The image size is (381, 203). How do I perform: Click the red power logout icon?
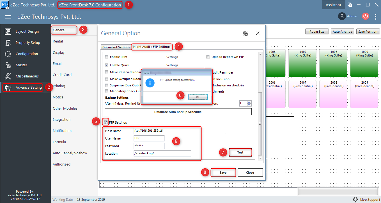[x=365, y=16]
